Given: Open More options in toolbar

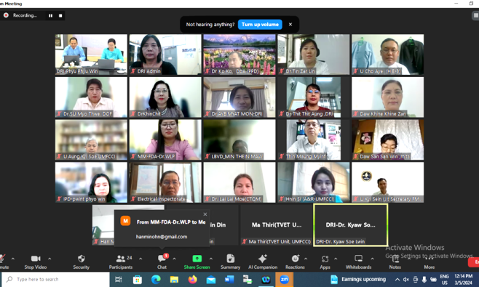Looking at the screenshot, I should 429,262.
